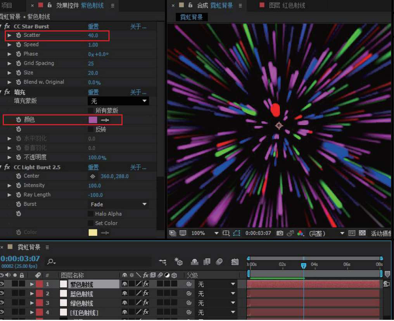
Task: Switch to the 项目 panel tab
Action: [x=7, y=5]
